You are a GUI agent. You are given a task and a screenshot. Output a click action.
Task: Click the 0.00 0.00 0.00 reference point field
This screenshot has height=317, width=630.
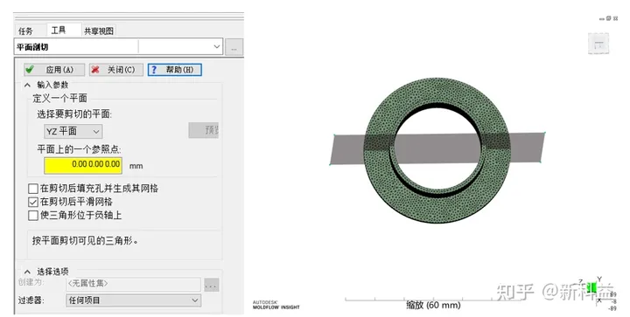click(83, 166)
